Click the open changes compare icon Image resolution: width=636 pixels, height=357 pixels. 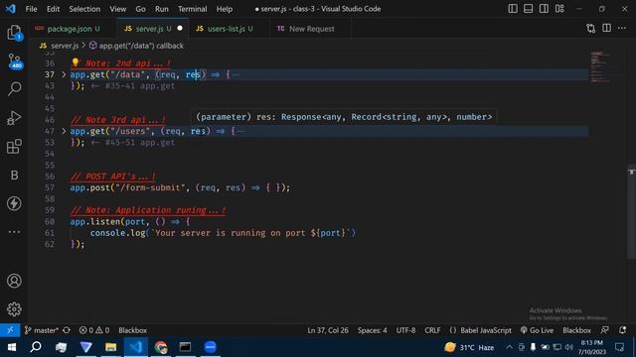tap(591, 29)
